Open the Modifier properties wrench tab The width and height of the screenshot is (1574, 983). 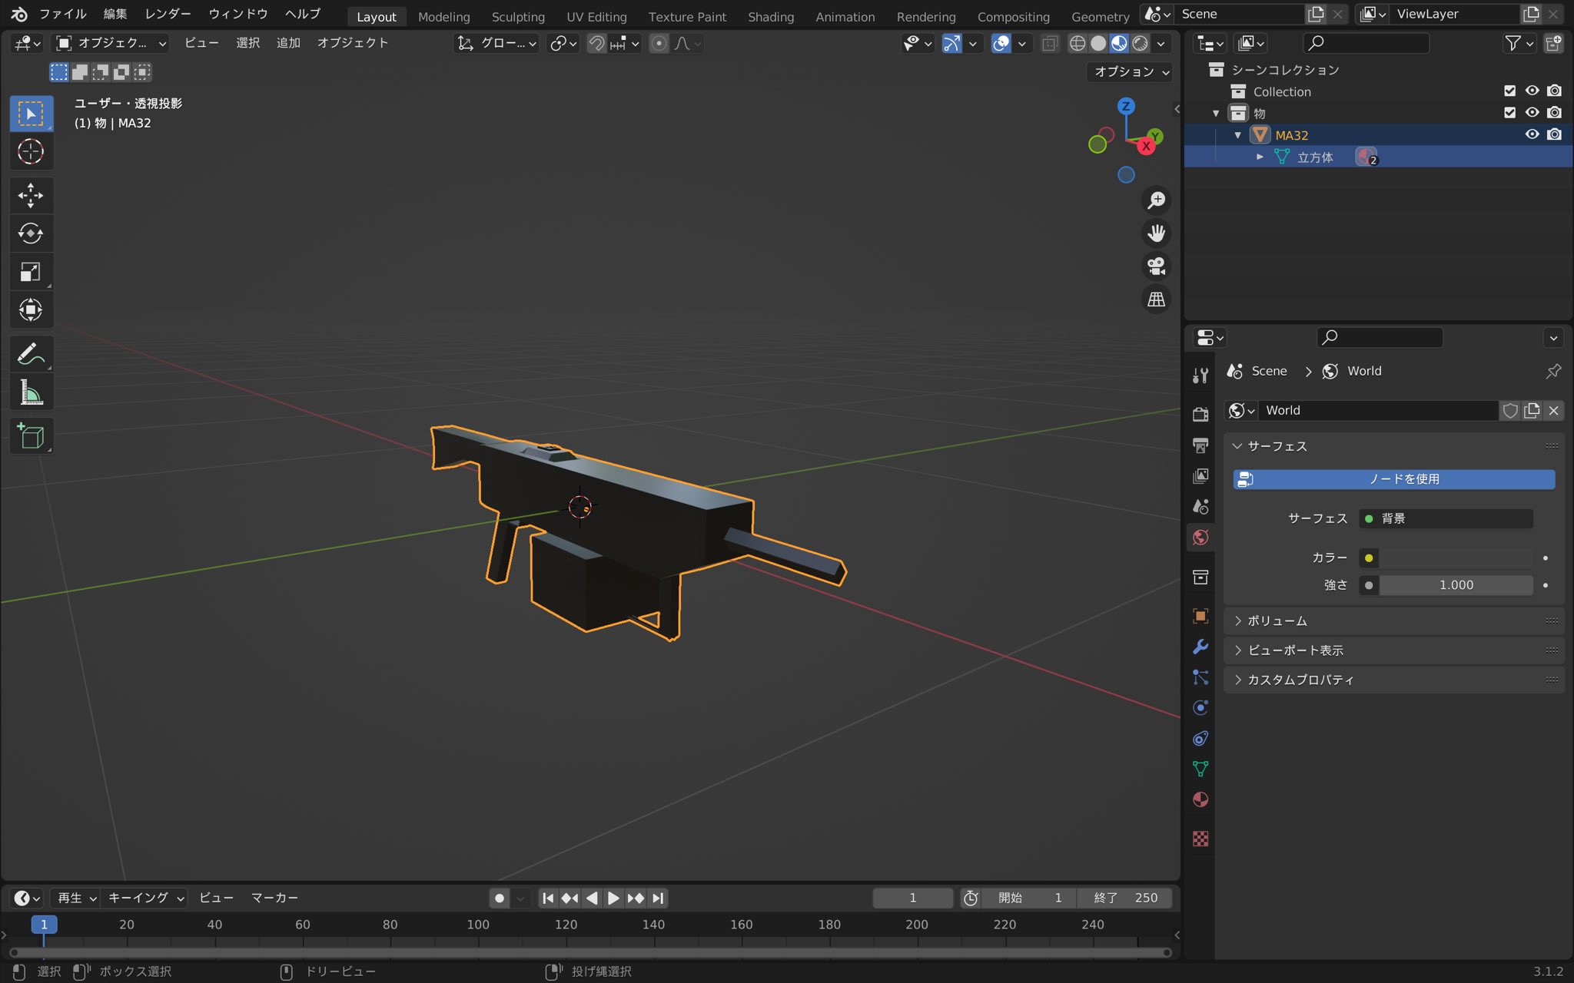point(1200,647)
